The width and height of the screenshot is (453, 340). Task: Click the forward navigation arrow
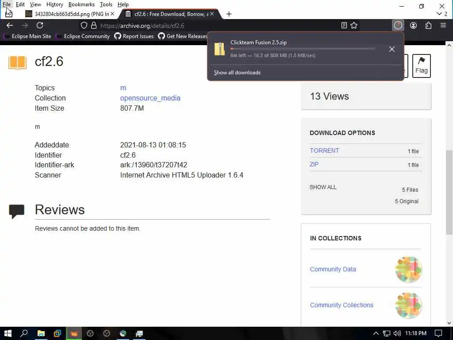(x=25, y=25)
